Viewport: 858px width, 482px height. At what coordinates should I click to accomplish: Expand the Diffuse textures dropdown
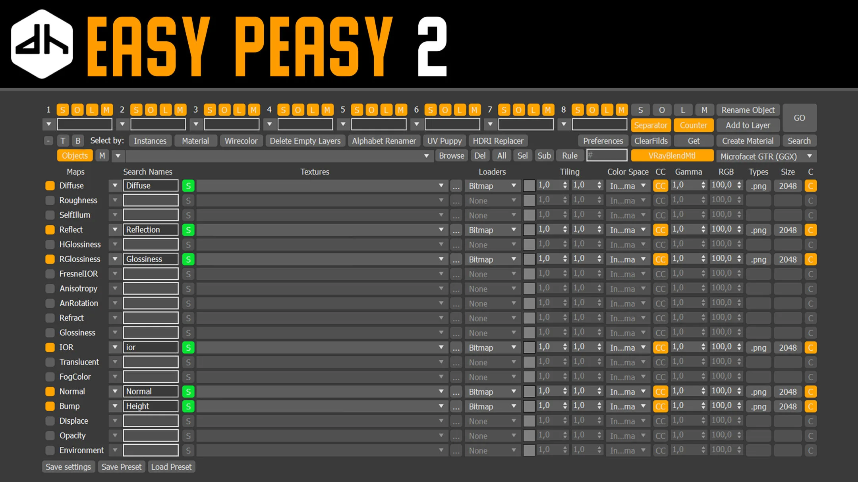tap(441, 186)
